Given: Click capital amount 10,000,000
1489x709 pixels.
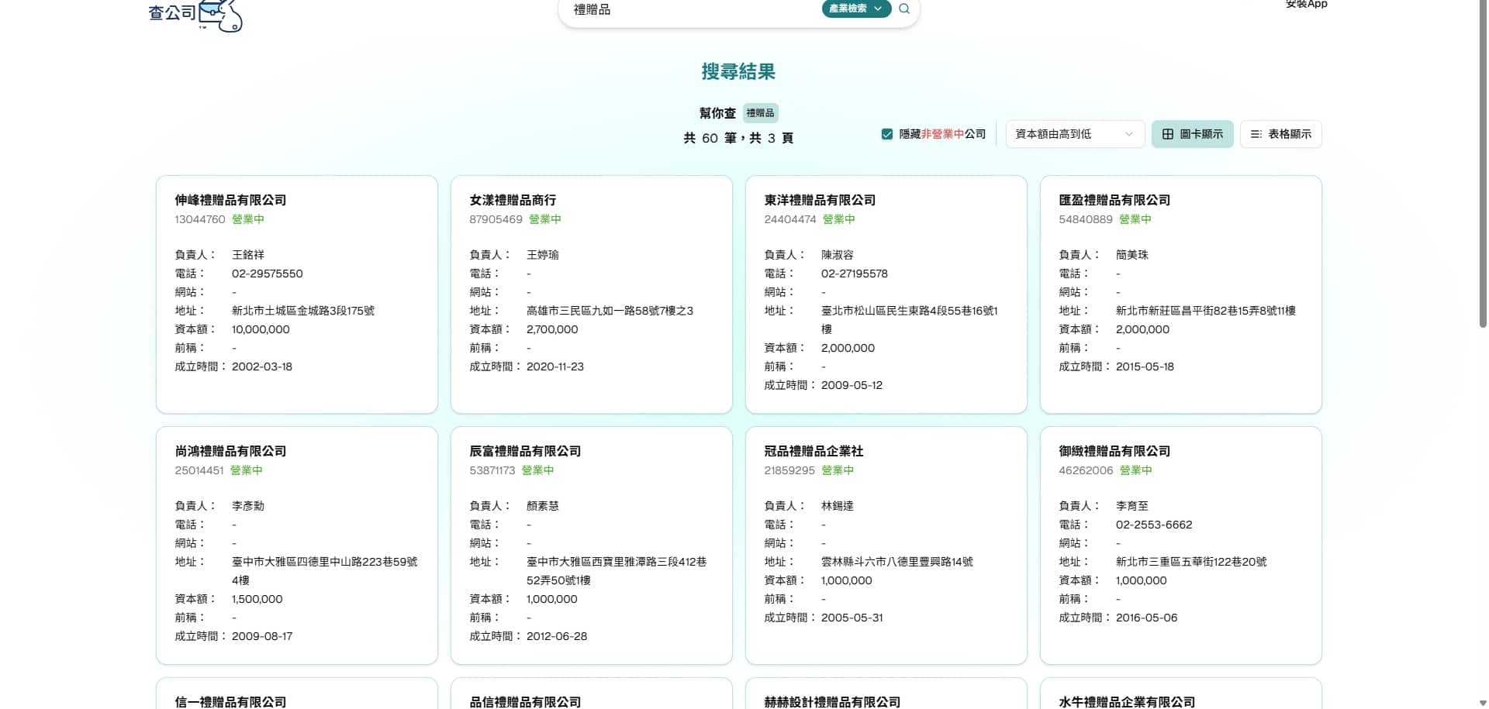Looking at the screenshot, I should (x=261, y=329).
